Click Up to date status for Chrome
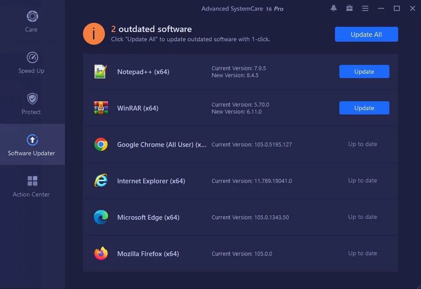Viewport: 421px width, 289px height. click(363, 144)
